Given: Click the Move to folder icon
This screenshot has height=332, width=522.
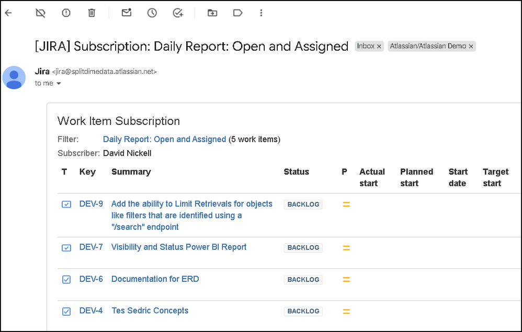Looking at the screenshot, I should (212, 13).
